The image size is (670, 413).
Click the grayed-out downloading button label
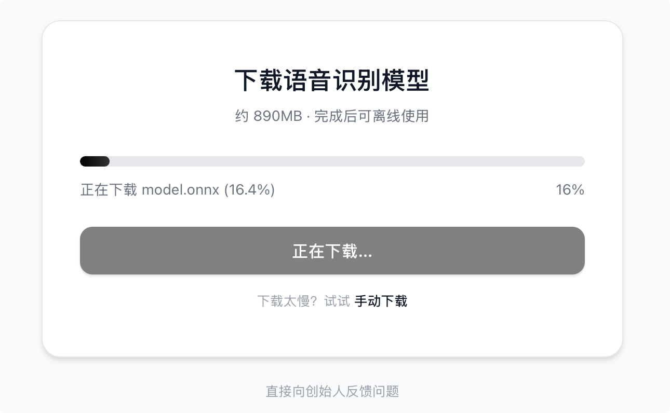pos(332,251)
